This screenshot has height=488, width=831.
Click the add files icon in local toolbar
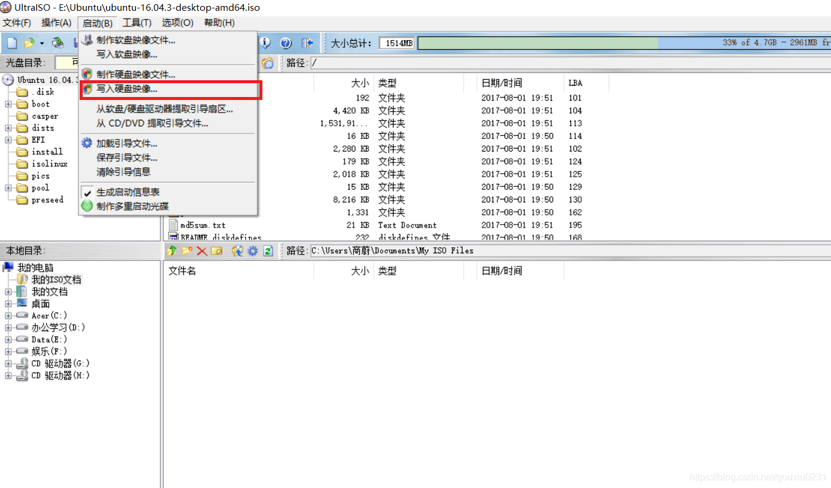point(237,251)
